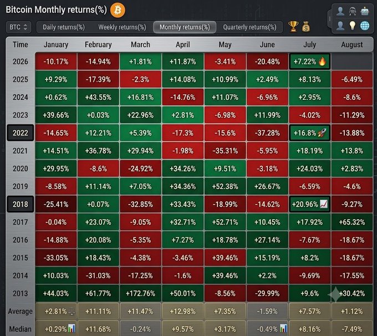Click the money bag icon
The height and width of the screenshot is (336, 377).
pos(306,27)
